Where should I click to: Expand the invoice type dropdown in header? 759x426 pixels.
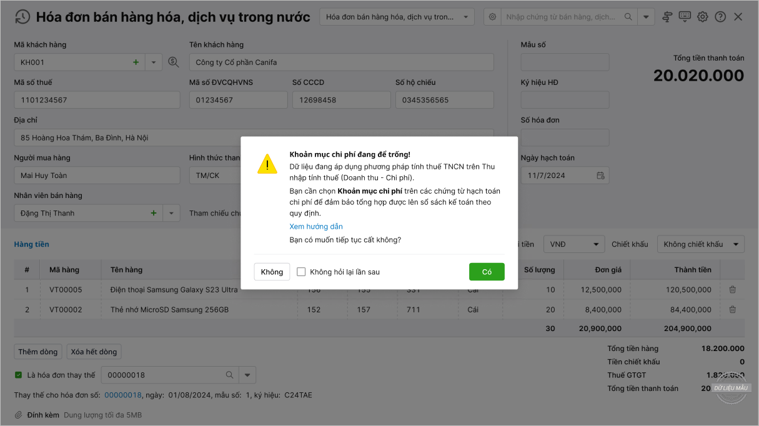point(466,17)
